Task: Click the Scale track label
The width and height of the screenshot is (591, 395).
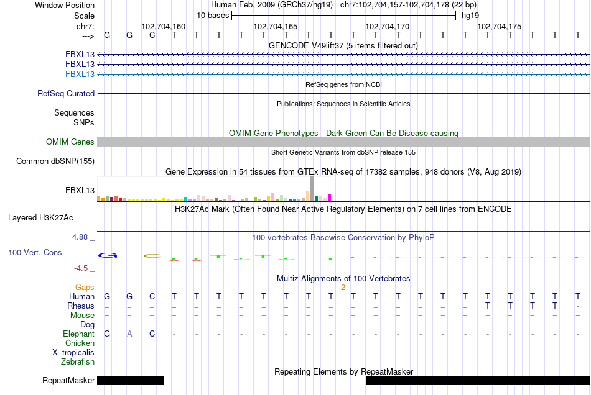Action: [84, 16]
